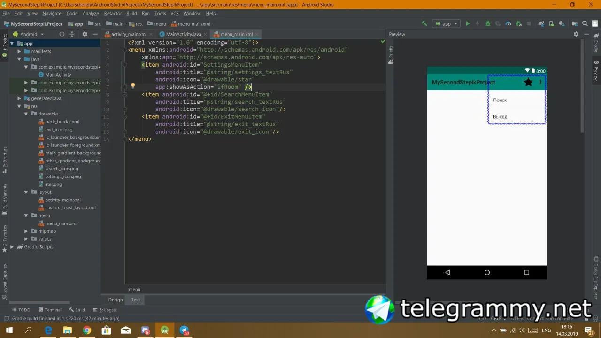Screen dimensions: 601x338
Task: Open the Android profiler gauge icon
Action: [509, 23]
